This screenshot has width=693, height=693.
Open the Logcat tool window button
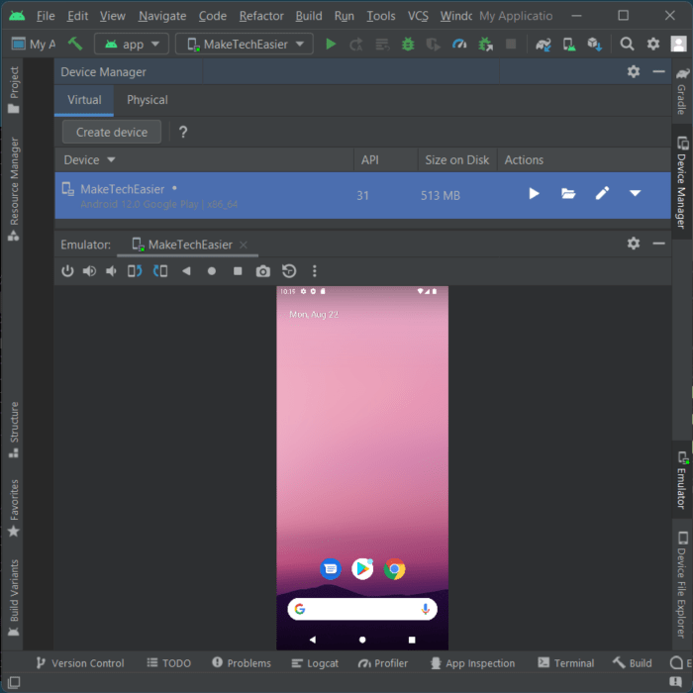(x=315, y=663)
